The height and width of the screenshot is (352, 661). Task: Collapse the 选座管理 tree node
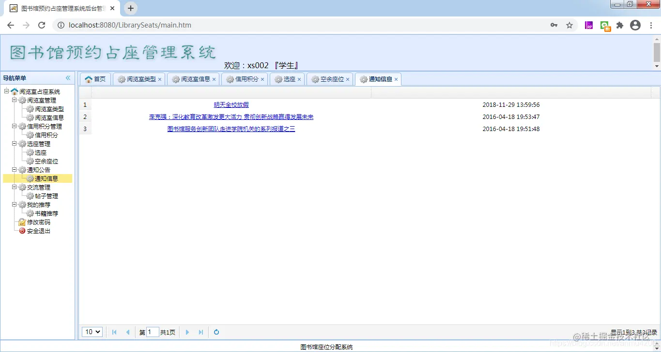point(15,144)
